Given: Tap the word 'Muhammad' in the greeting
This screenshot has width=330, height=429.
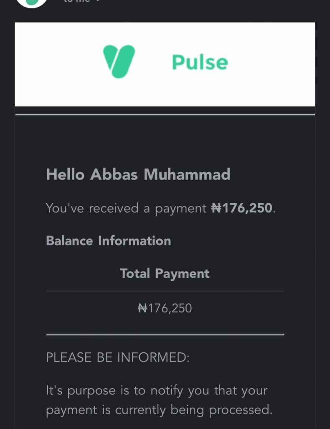Looking at the screenshot, I should pyautogui.click(x=187, y=174).
